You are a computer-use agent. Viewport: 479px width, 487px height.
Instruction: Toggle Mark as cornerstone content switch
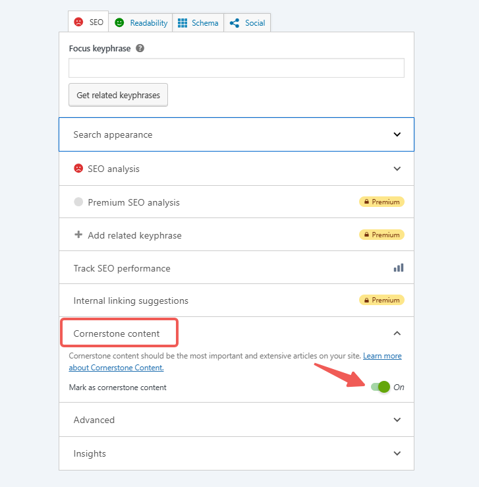pos(380,387)
